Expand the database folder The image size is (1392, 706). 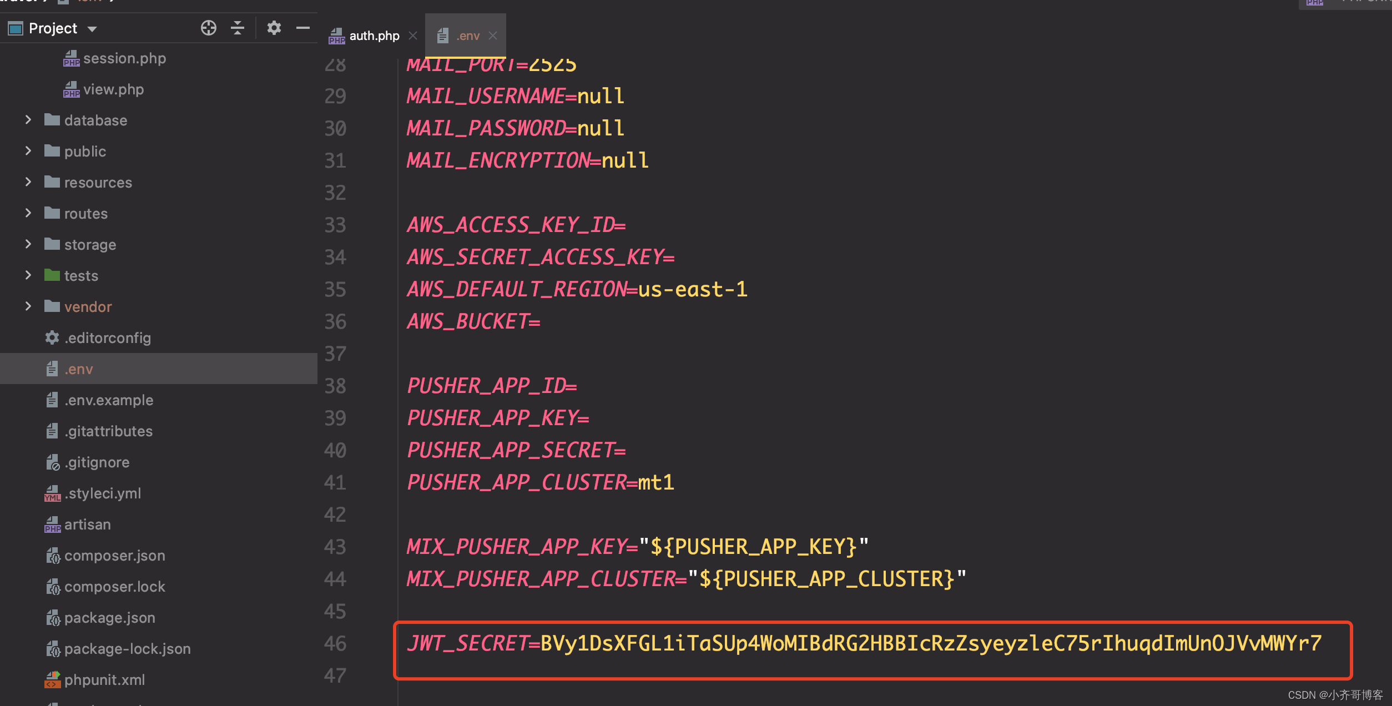[28, 120]
